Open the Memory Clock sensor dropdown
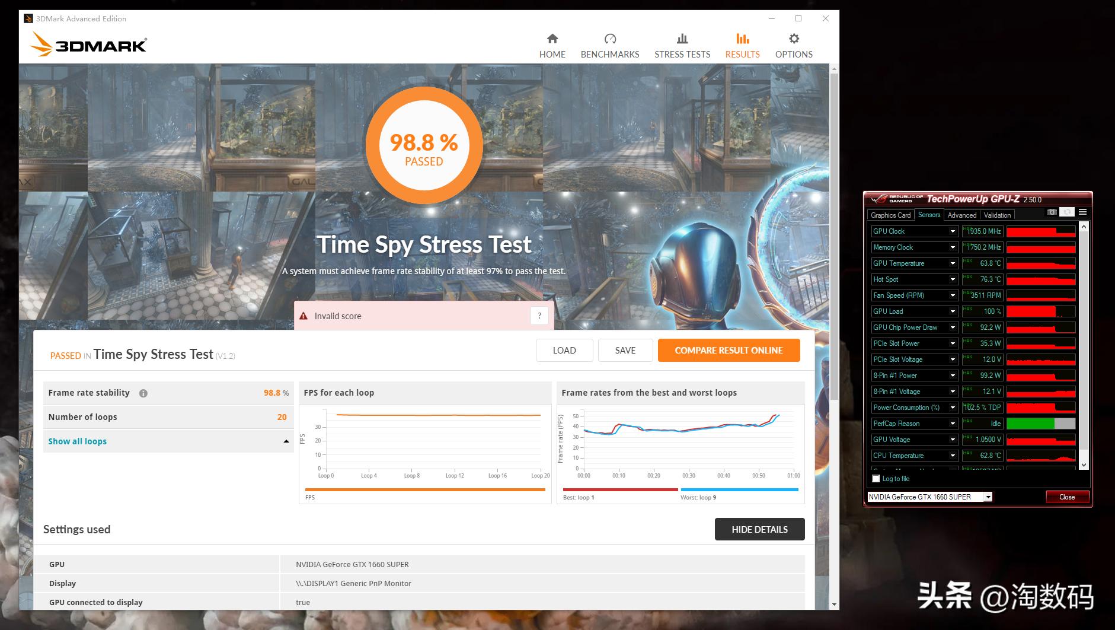The height and width of the screenshot is (630, 1115). coord(953,247)
